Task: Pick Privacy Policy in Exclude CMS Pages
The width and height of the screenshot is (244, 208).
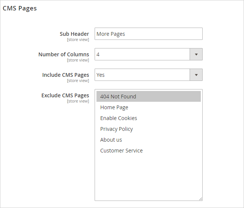Action: [x=117, y=129]
